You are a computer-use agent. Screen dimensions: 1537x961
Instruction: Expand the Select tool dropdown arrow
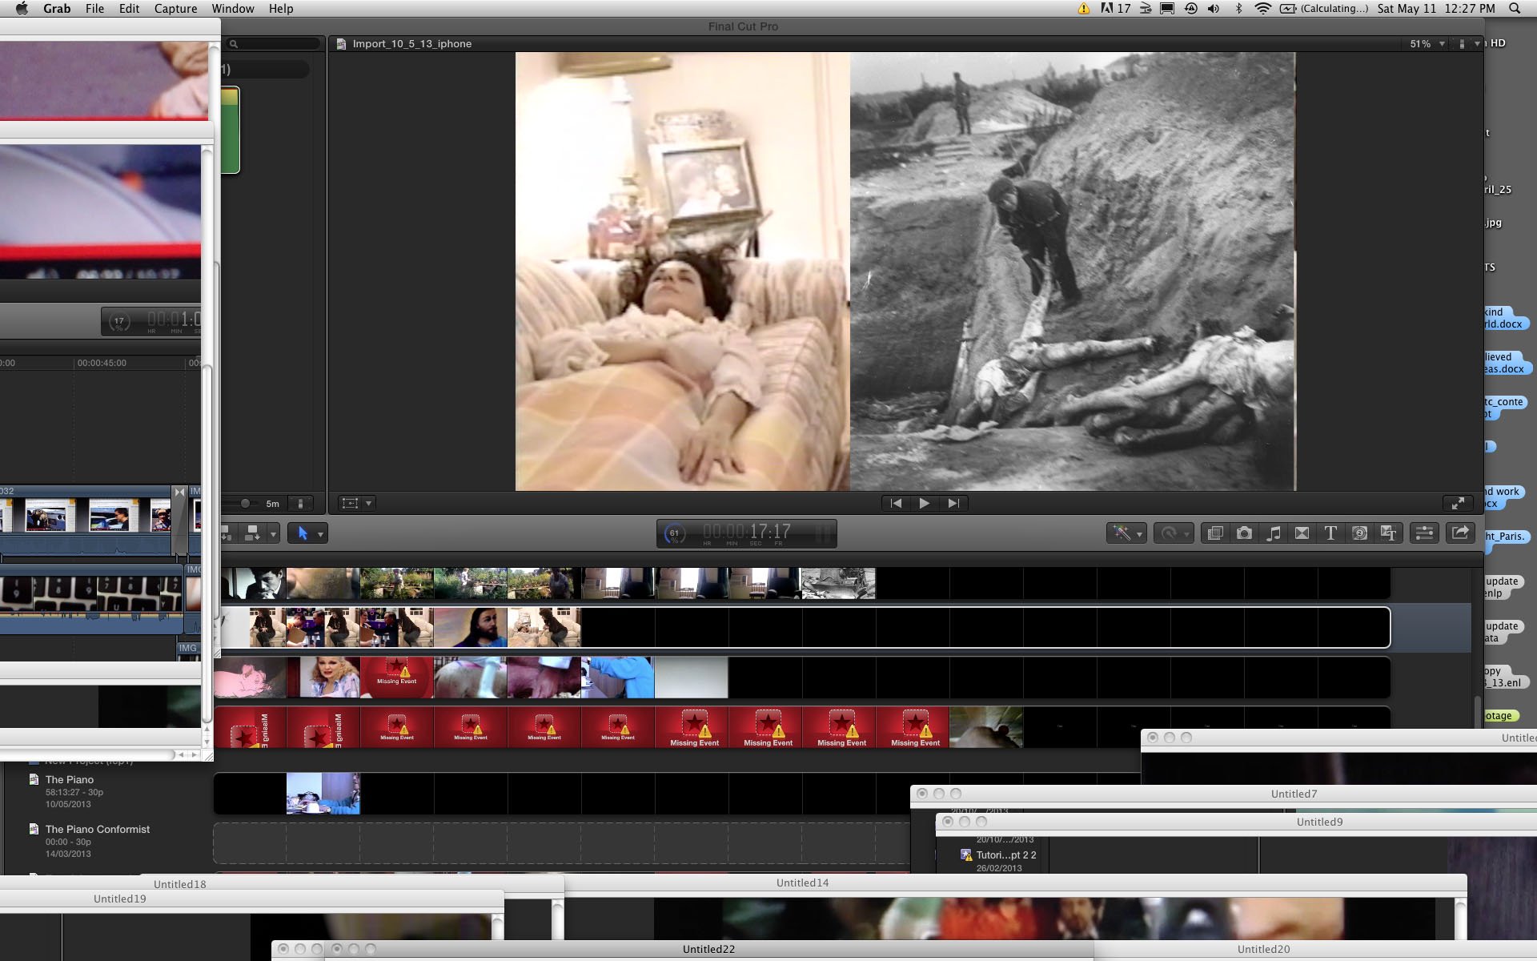point(320,534)
